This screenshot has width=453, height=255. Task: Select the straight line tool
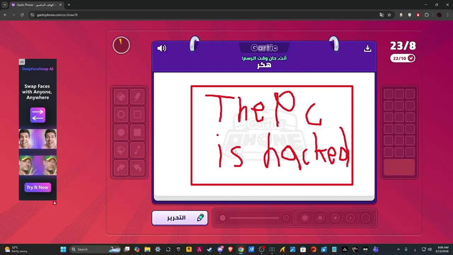(137, 151)
